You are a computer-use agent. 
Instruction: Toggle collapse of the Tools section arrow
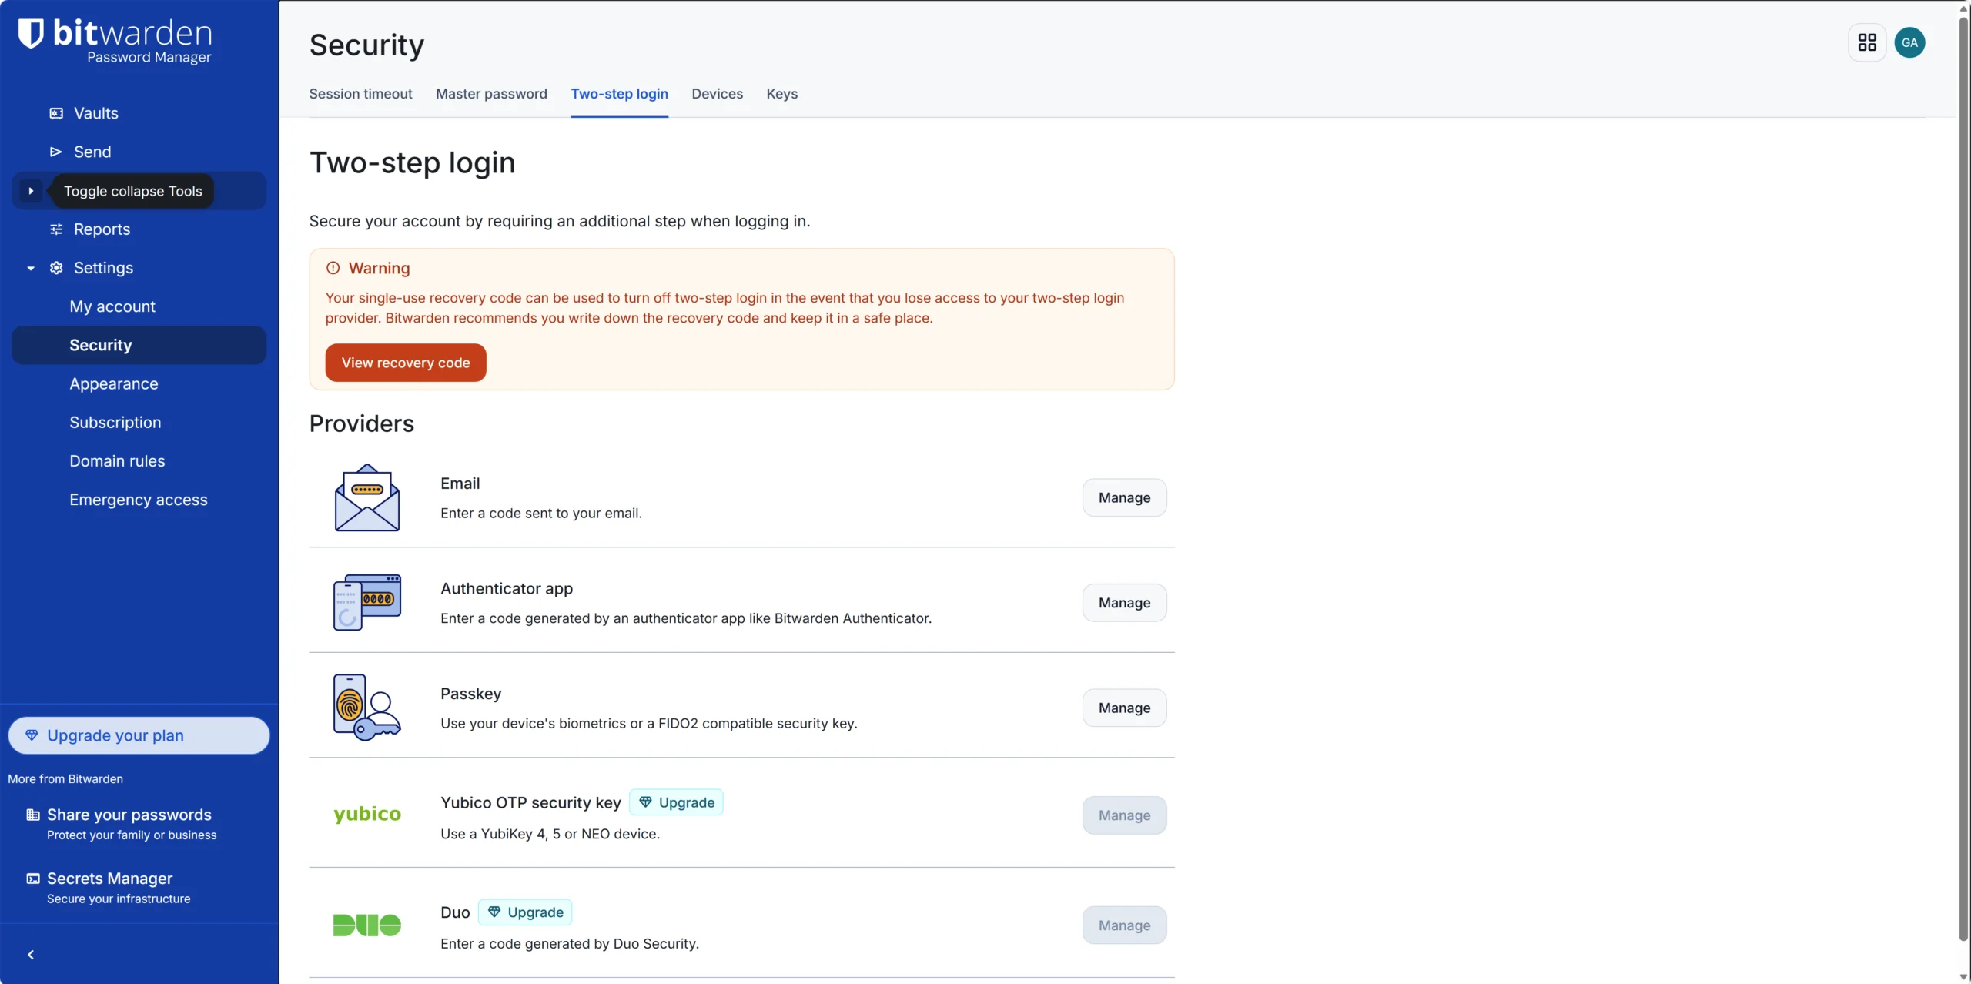tap(31, 191)
